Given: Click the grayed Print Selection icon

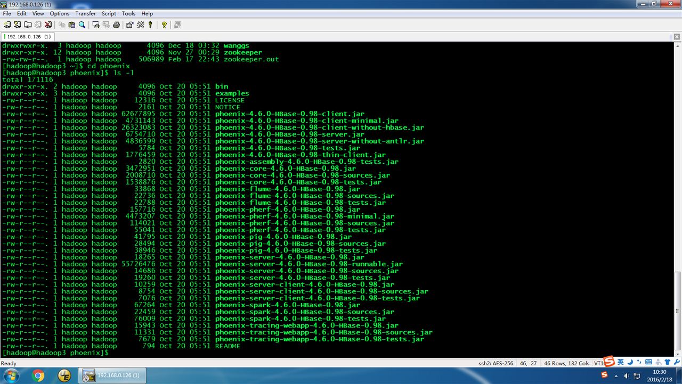Looking at the screenshot, I should click(106, 25).
